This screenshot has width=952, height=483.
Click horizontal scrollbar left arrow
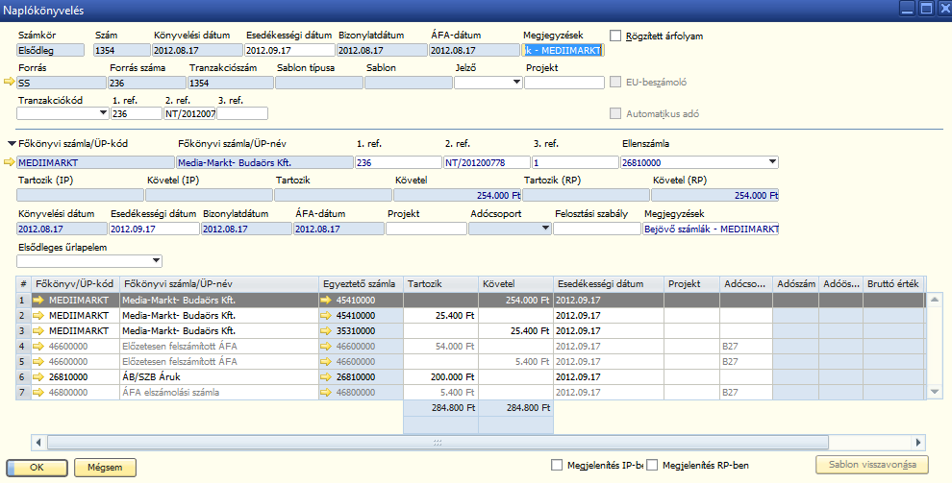click(x=38, y=443)
